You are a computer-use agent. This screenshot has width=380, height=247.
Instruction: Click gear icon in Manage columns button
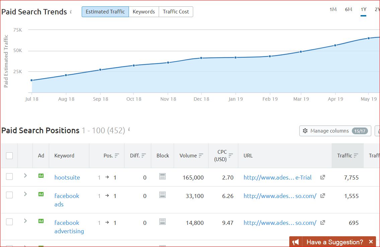pyautogui.click(x=305, y=131)
